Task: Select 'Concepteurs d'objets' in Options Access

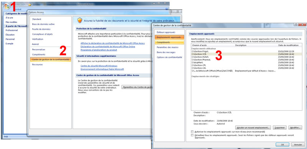Action: [43, 34]
